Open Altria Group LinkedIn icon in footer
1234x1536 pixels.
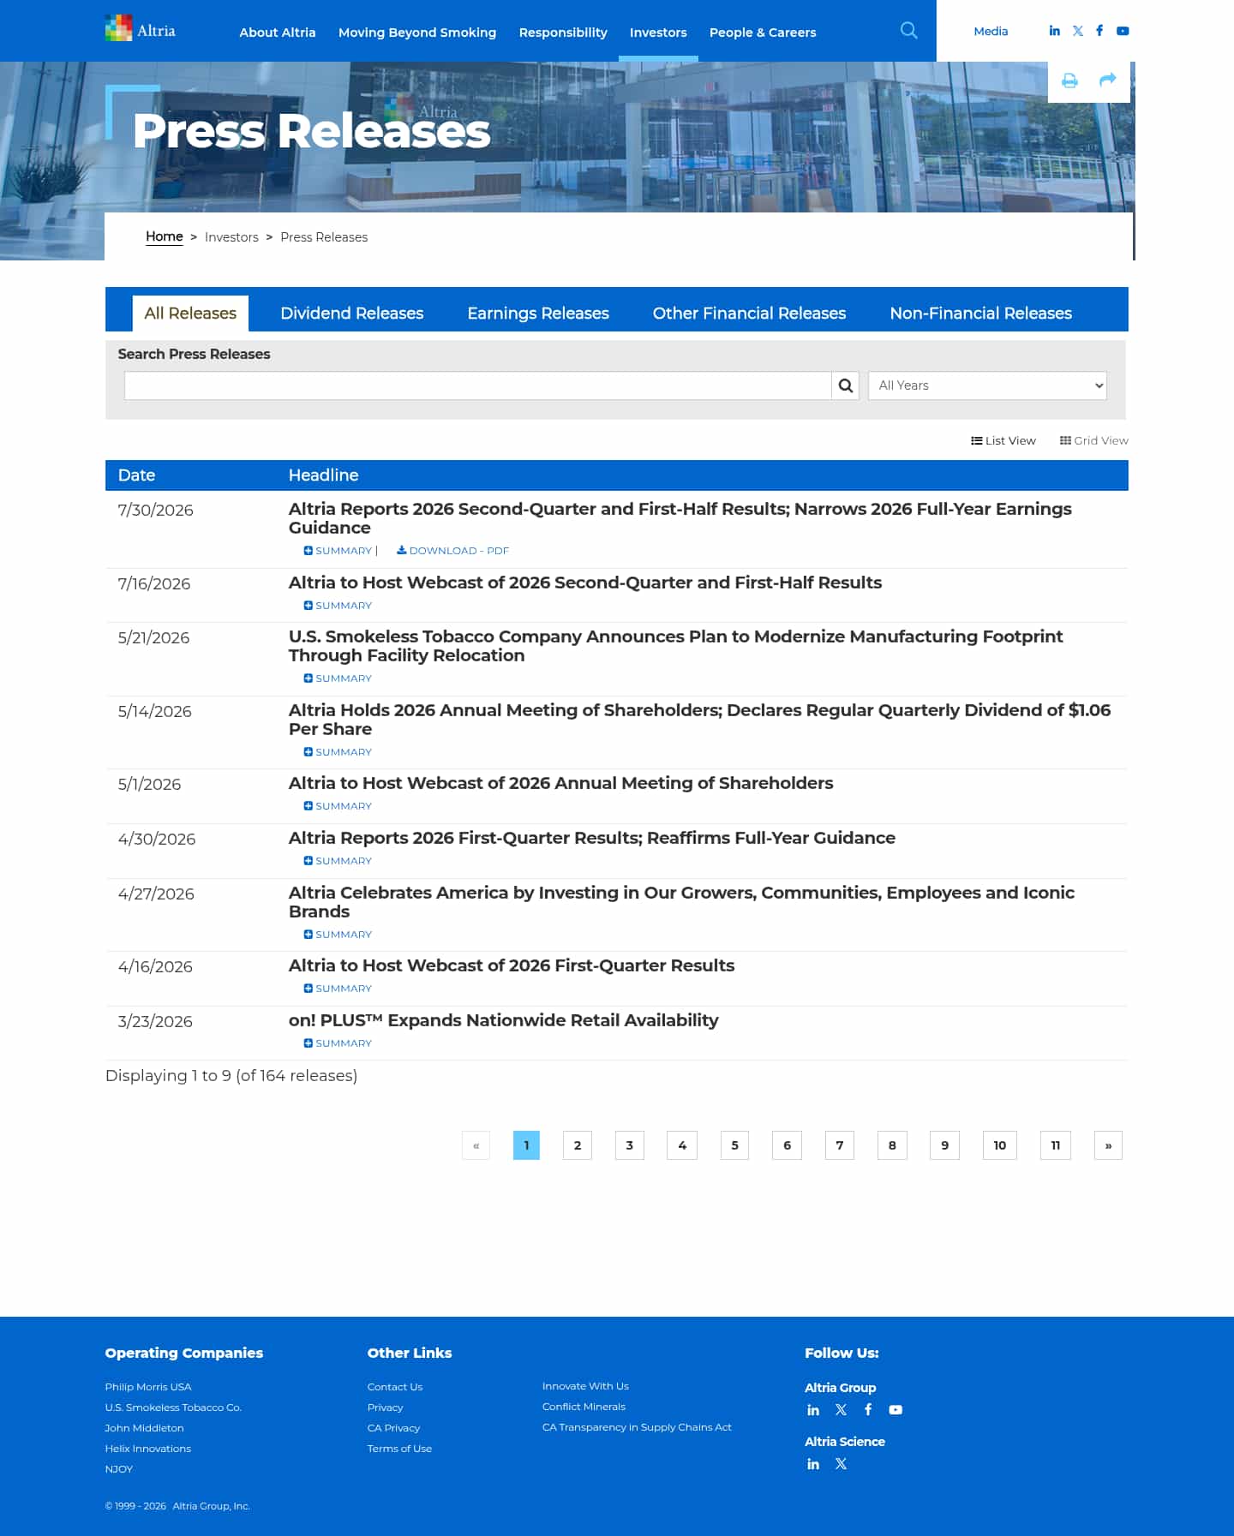coord(813,1410)
